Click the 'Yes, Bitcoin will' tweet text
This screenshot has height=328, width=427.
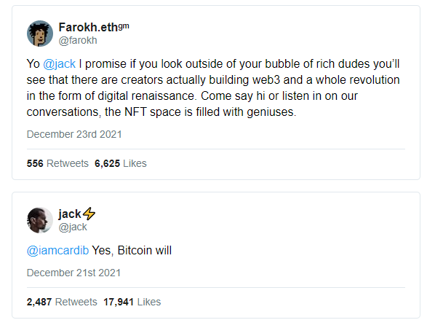(x=132, y=251)
